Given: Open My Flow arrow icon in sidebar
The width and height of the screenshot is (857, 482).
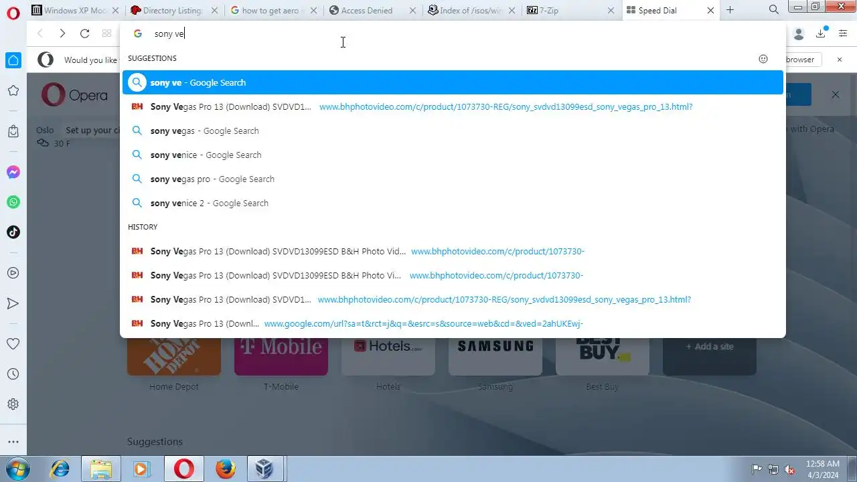Looking at the screenshot, I should pos(13,303).
